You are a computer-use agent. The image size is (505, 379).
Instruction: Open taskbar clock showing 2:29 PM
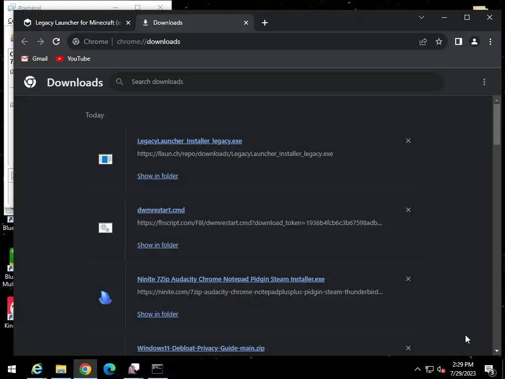(463, 369)
